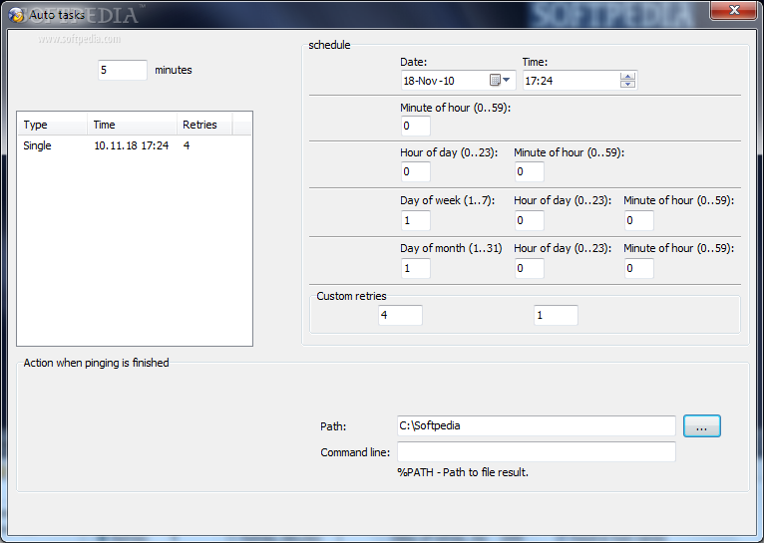Click the monthly Hour of day field
This screenshot has height=543, width=764.
tap(530, 268)
